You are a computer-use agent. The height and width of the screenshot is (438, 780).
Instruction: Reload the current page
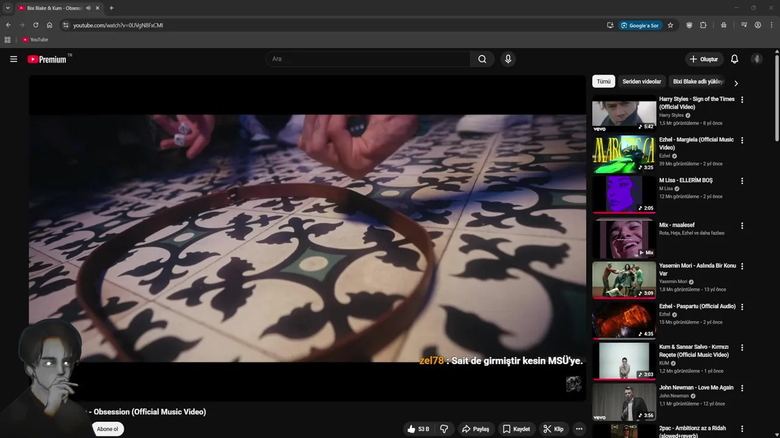pos(35,25)
